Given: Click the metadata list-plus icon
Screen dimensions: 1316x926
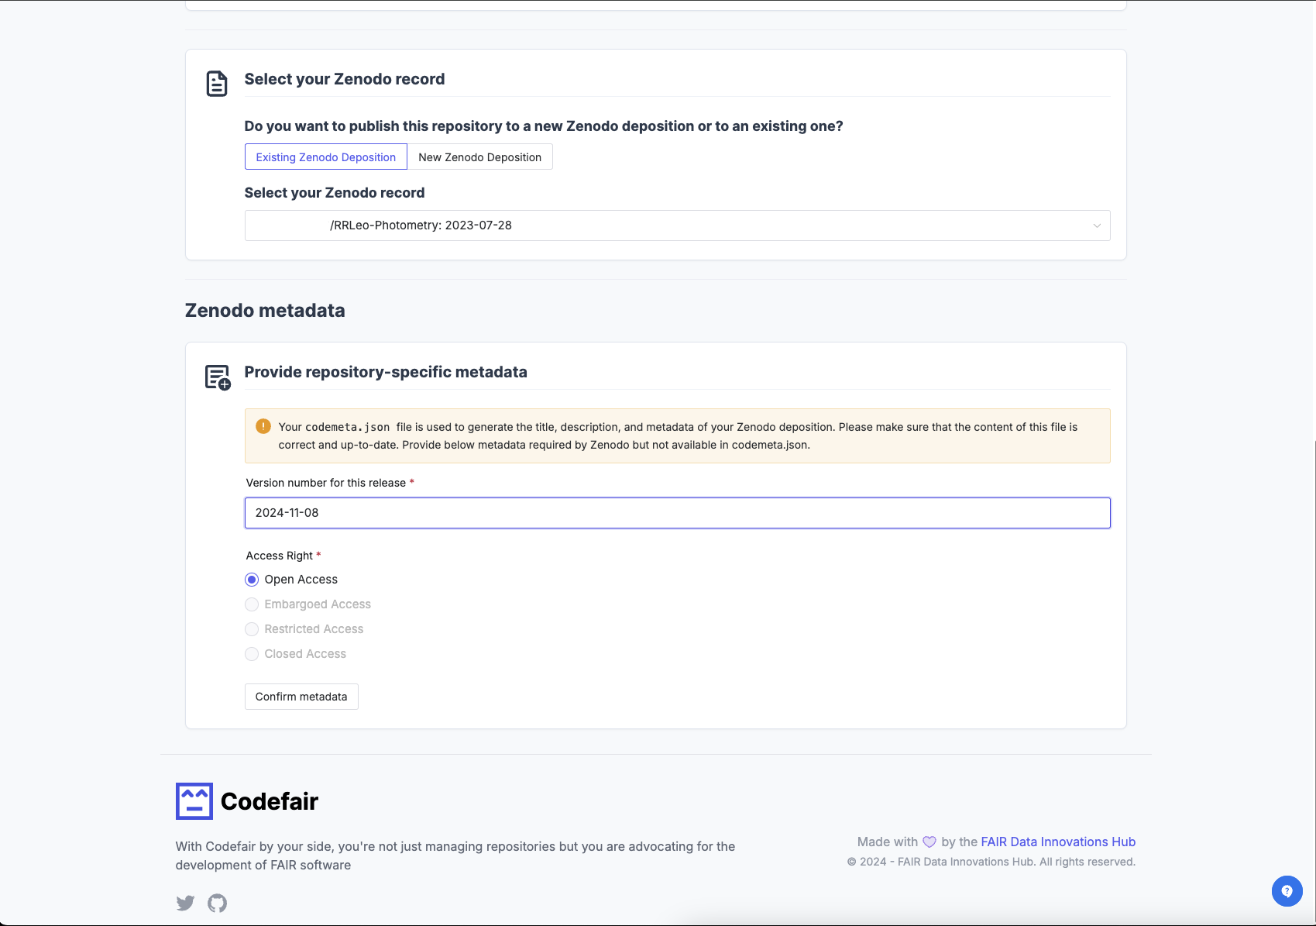Looking at the screenshot, I should pos(218,377).
